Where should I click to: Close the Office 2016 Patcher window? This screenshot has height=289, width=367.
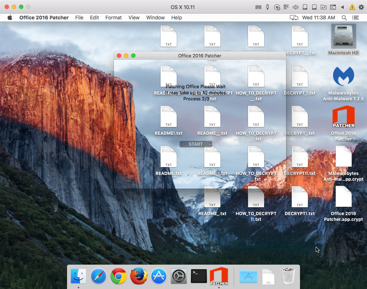pyautogui.click(x=119, y=56)
